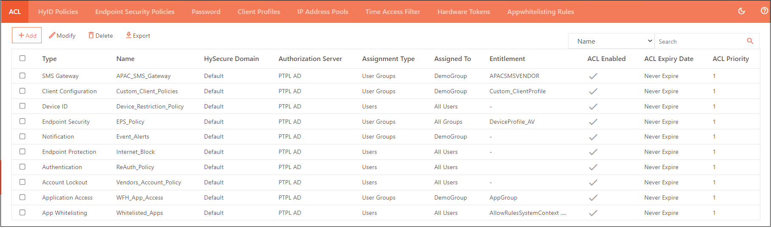The image size is (771, 228).
Task: Click the Add button
Action: tap(27, 36)
